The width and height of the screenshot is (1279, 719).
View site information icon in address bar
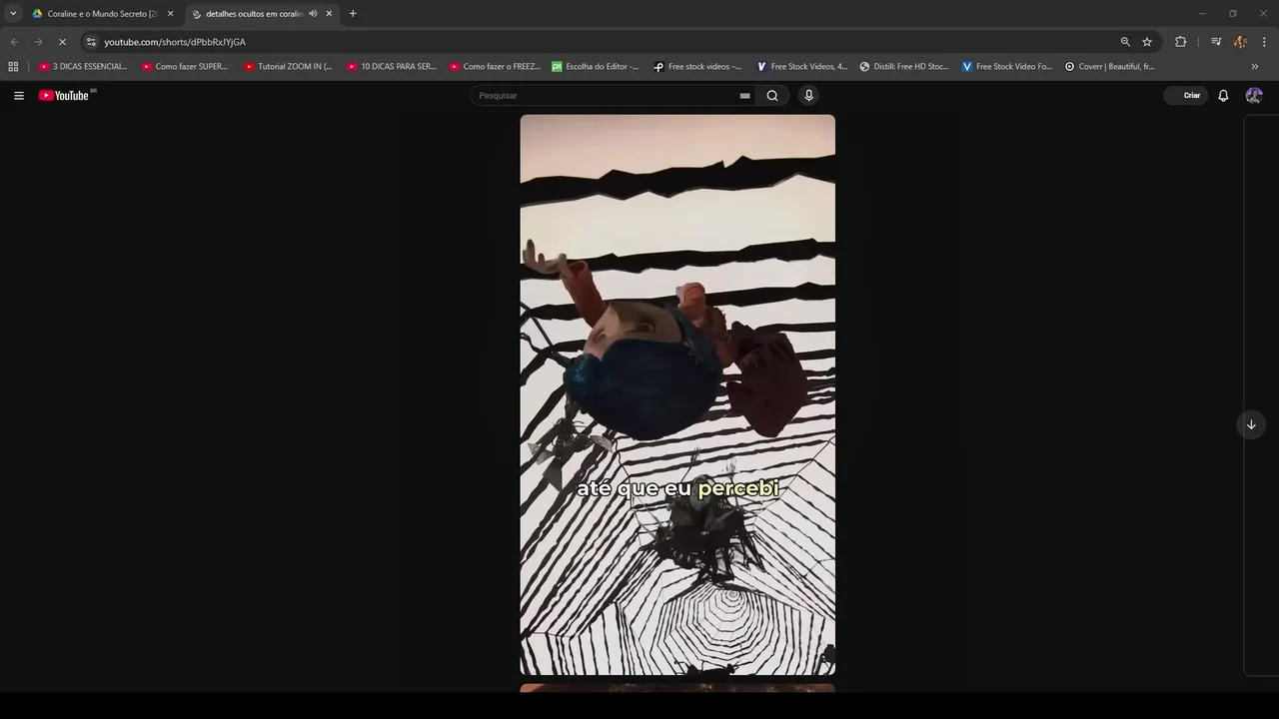click(91, 42)
